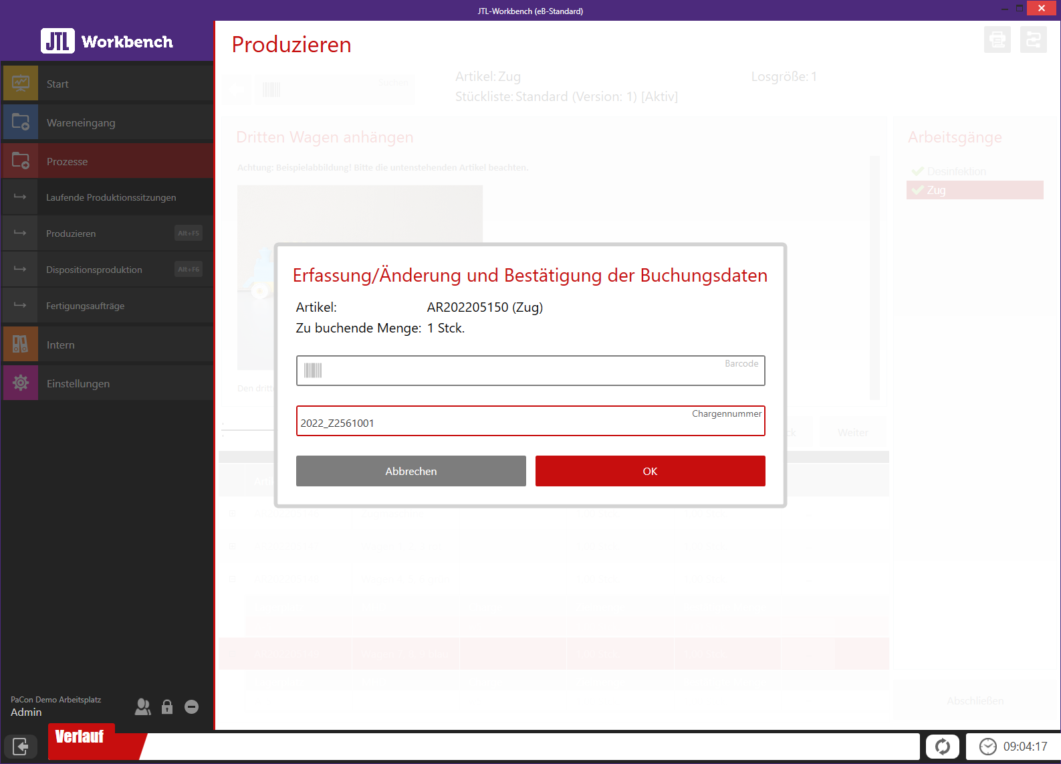The width and height of the screenshot is (1061, 764).
Task: Click the instruction panel vertical scrollbar
Action: (x=874, y=278)
